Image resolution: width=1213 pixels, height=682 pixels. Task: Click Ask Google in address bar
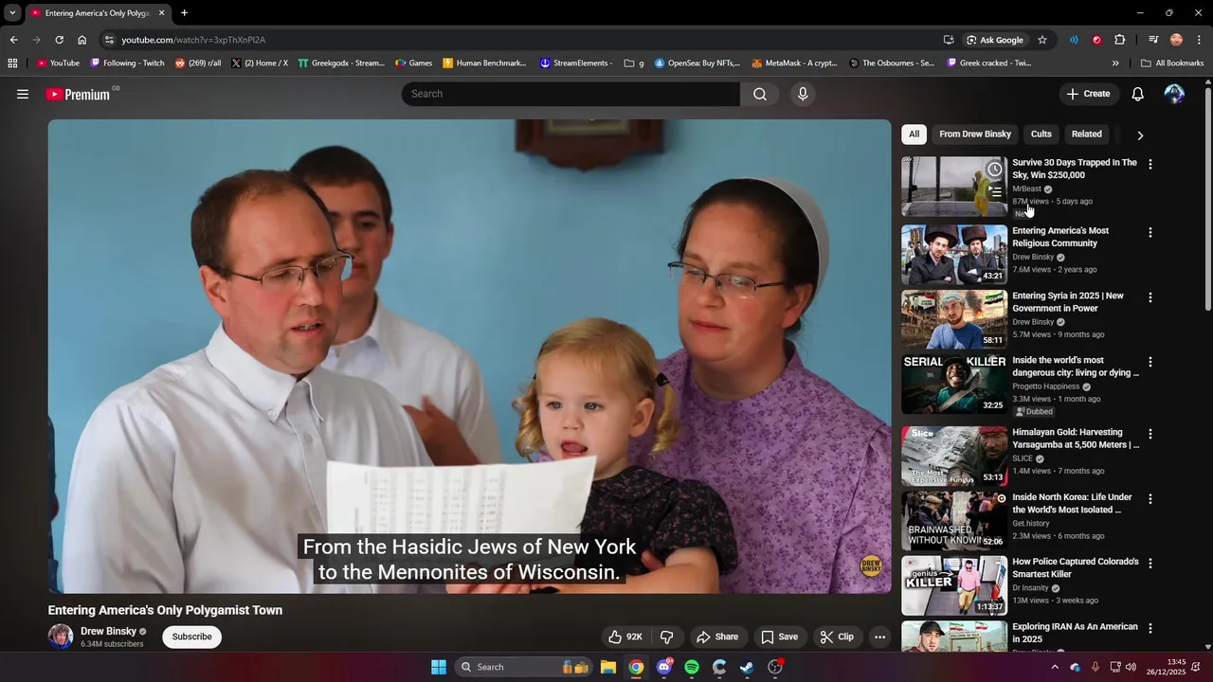tap(995, 40)
